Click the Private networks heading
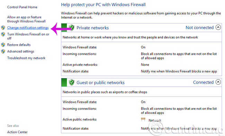This screenshot has width=225, height=136. (92, 28)
